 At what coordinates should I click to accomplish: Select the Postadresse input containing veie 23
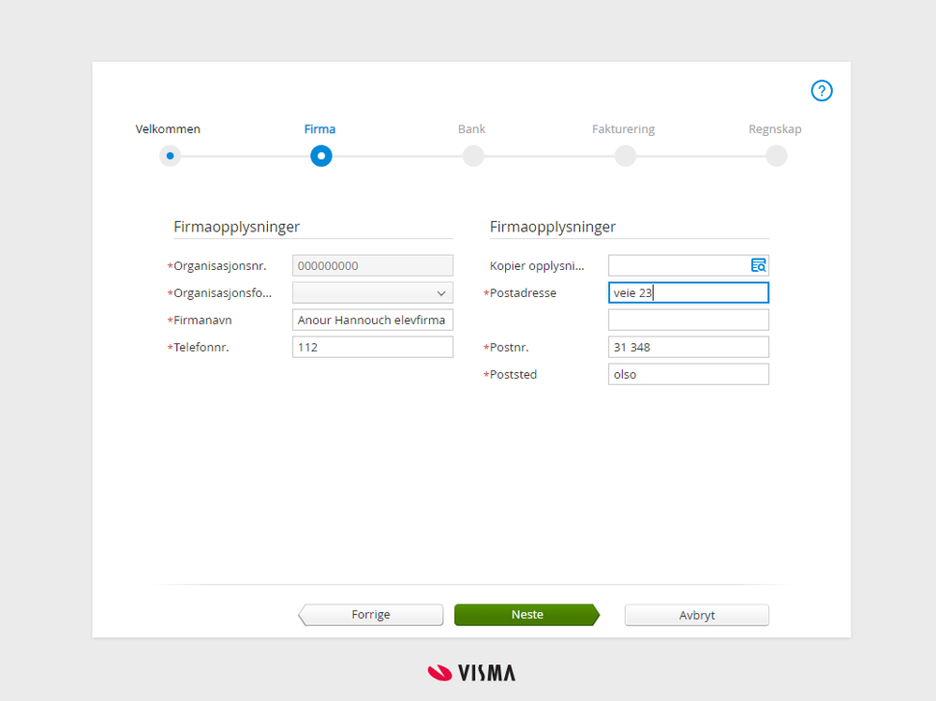(x=689, y=292)
